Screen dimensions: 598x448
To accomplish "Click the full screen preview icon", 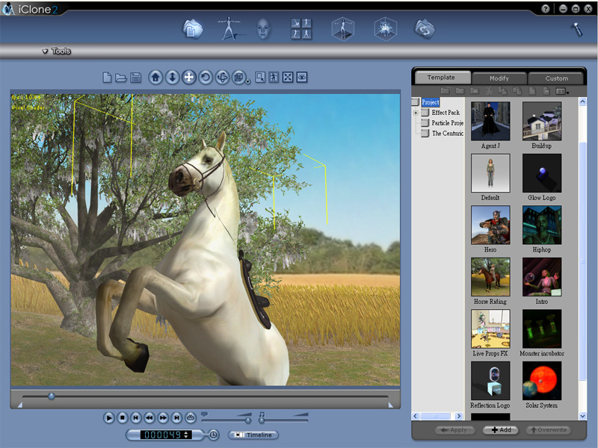I will click(288, 77).
